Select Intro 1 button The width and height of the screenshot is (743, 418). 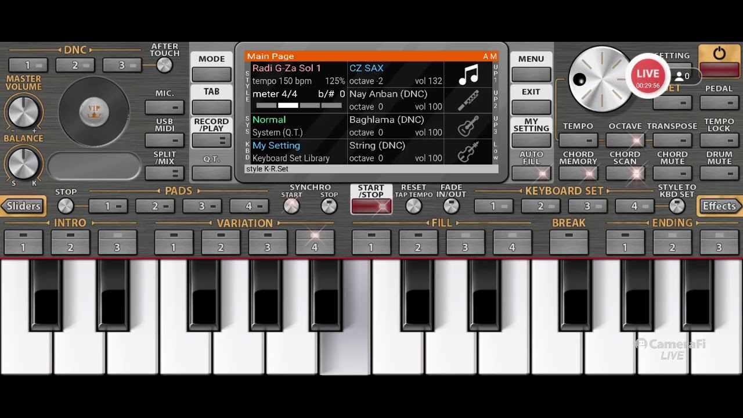click(23, 242)
